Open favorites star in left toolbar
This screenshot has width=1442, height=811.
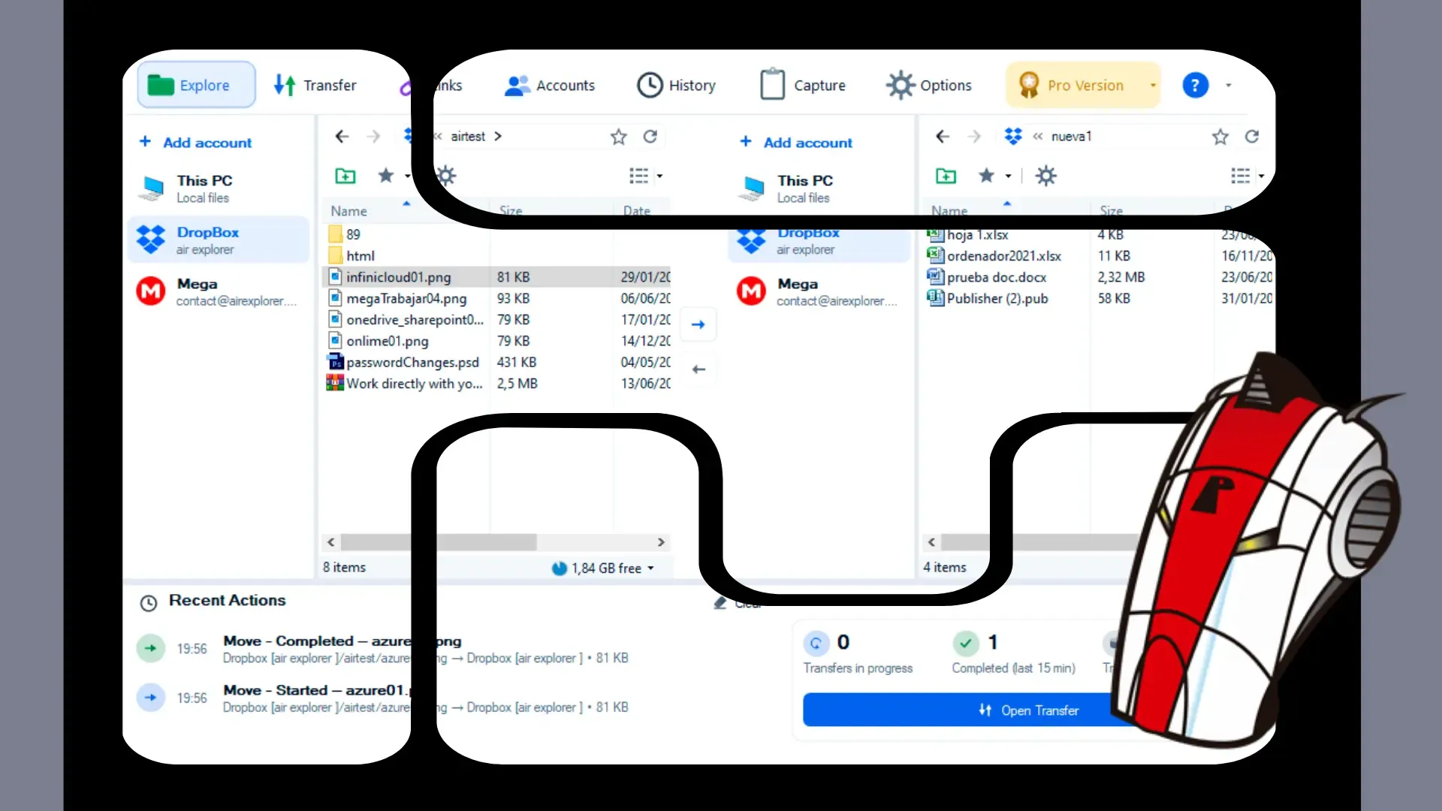pos(386,176)
